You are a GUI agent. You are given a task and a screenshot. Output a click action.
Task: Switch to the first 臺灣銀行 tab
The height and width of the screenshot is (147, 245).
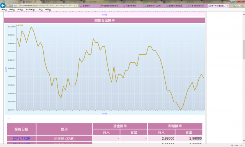click(90, 6)
